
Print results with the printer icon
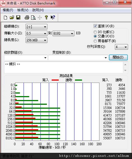tap(27, 17)
